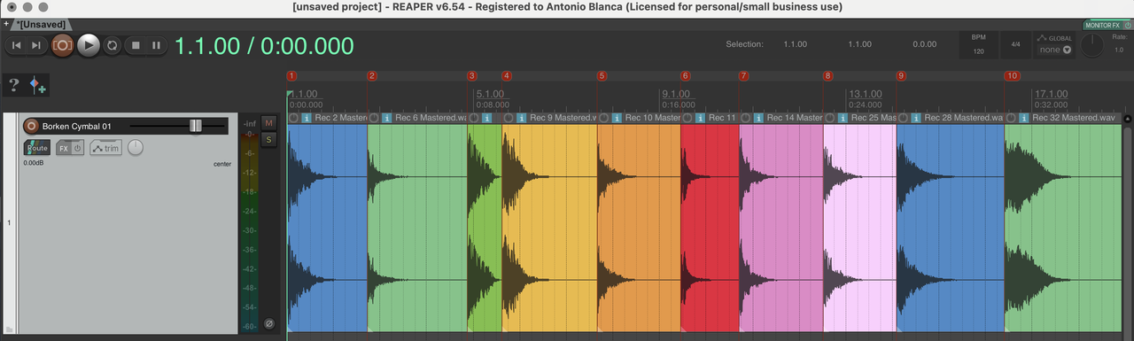
Task: Pause playback with the Pause button
Action: (x=156, y=45)
